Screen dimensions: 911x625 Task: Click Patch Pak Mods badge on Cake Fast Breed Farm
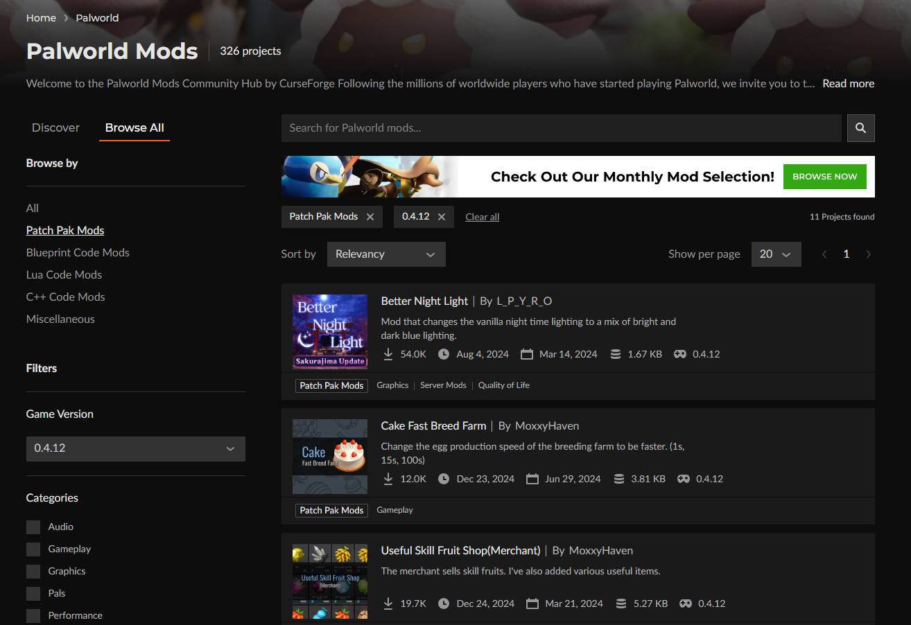tap(331, 510)
